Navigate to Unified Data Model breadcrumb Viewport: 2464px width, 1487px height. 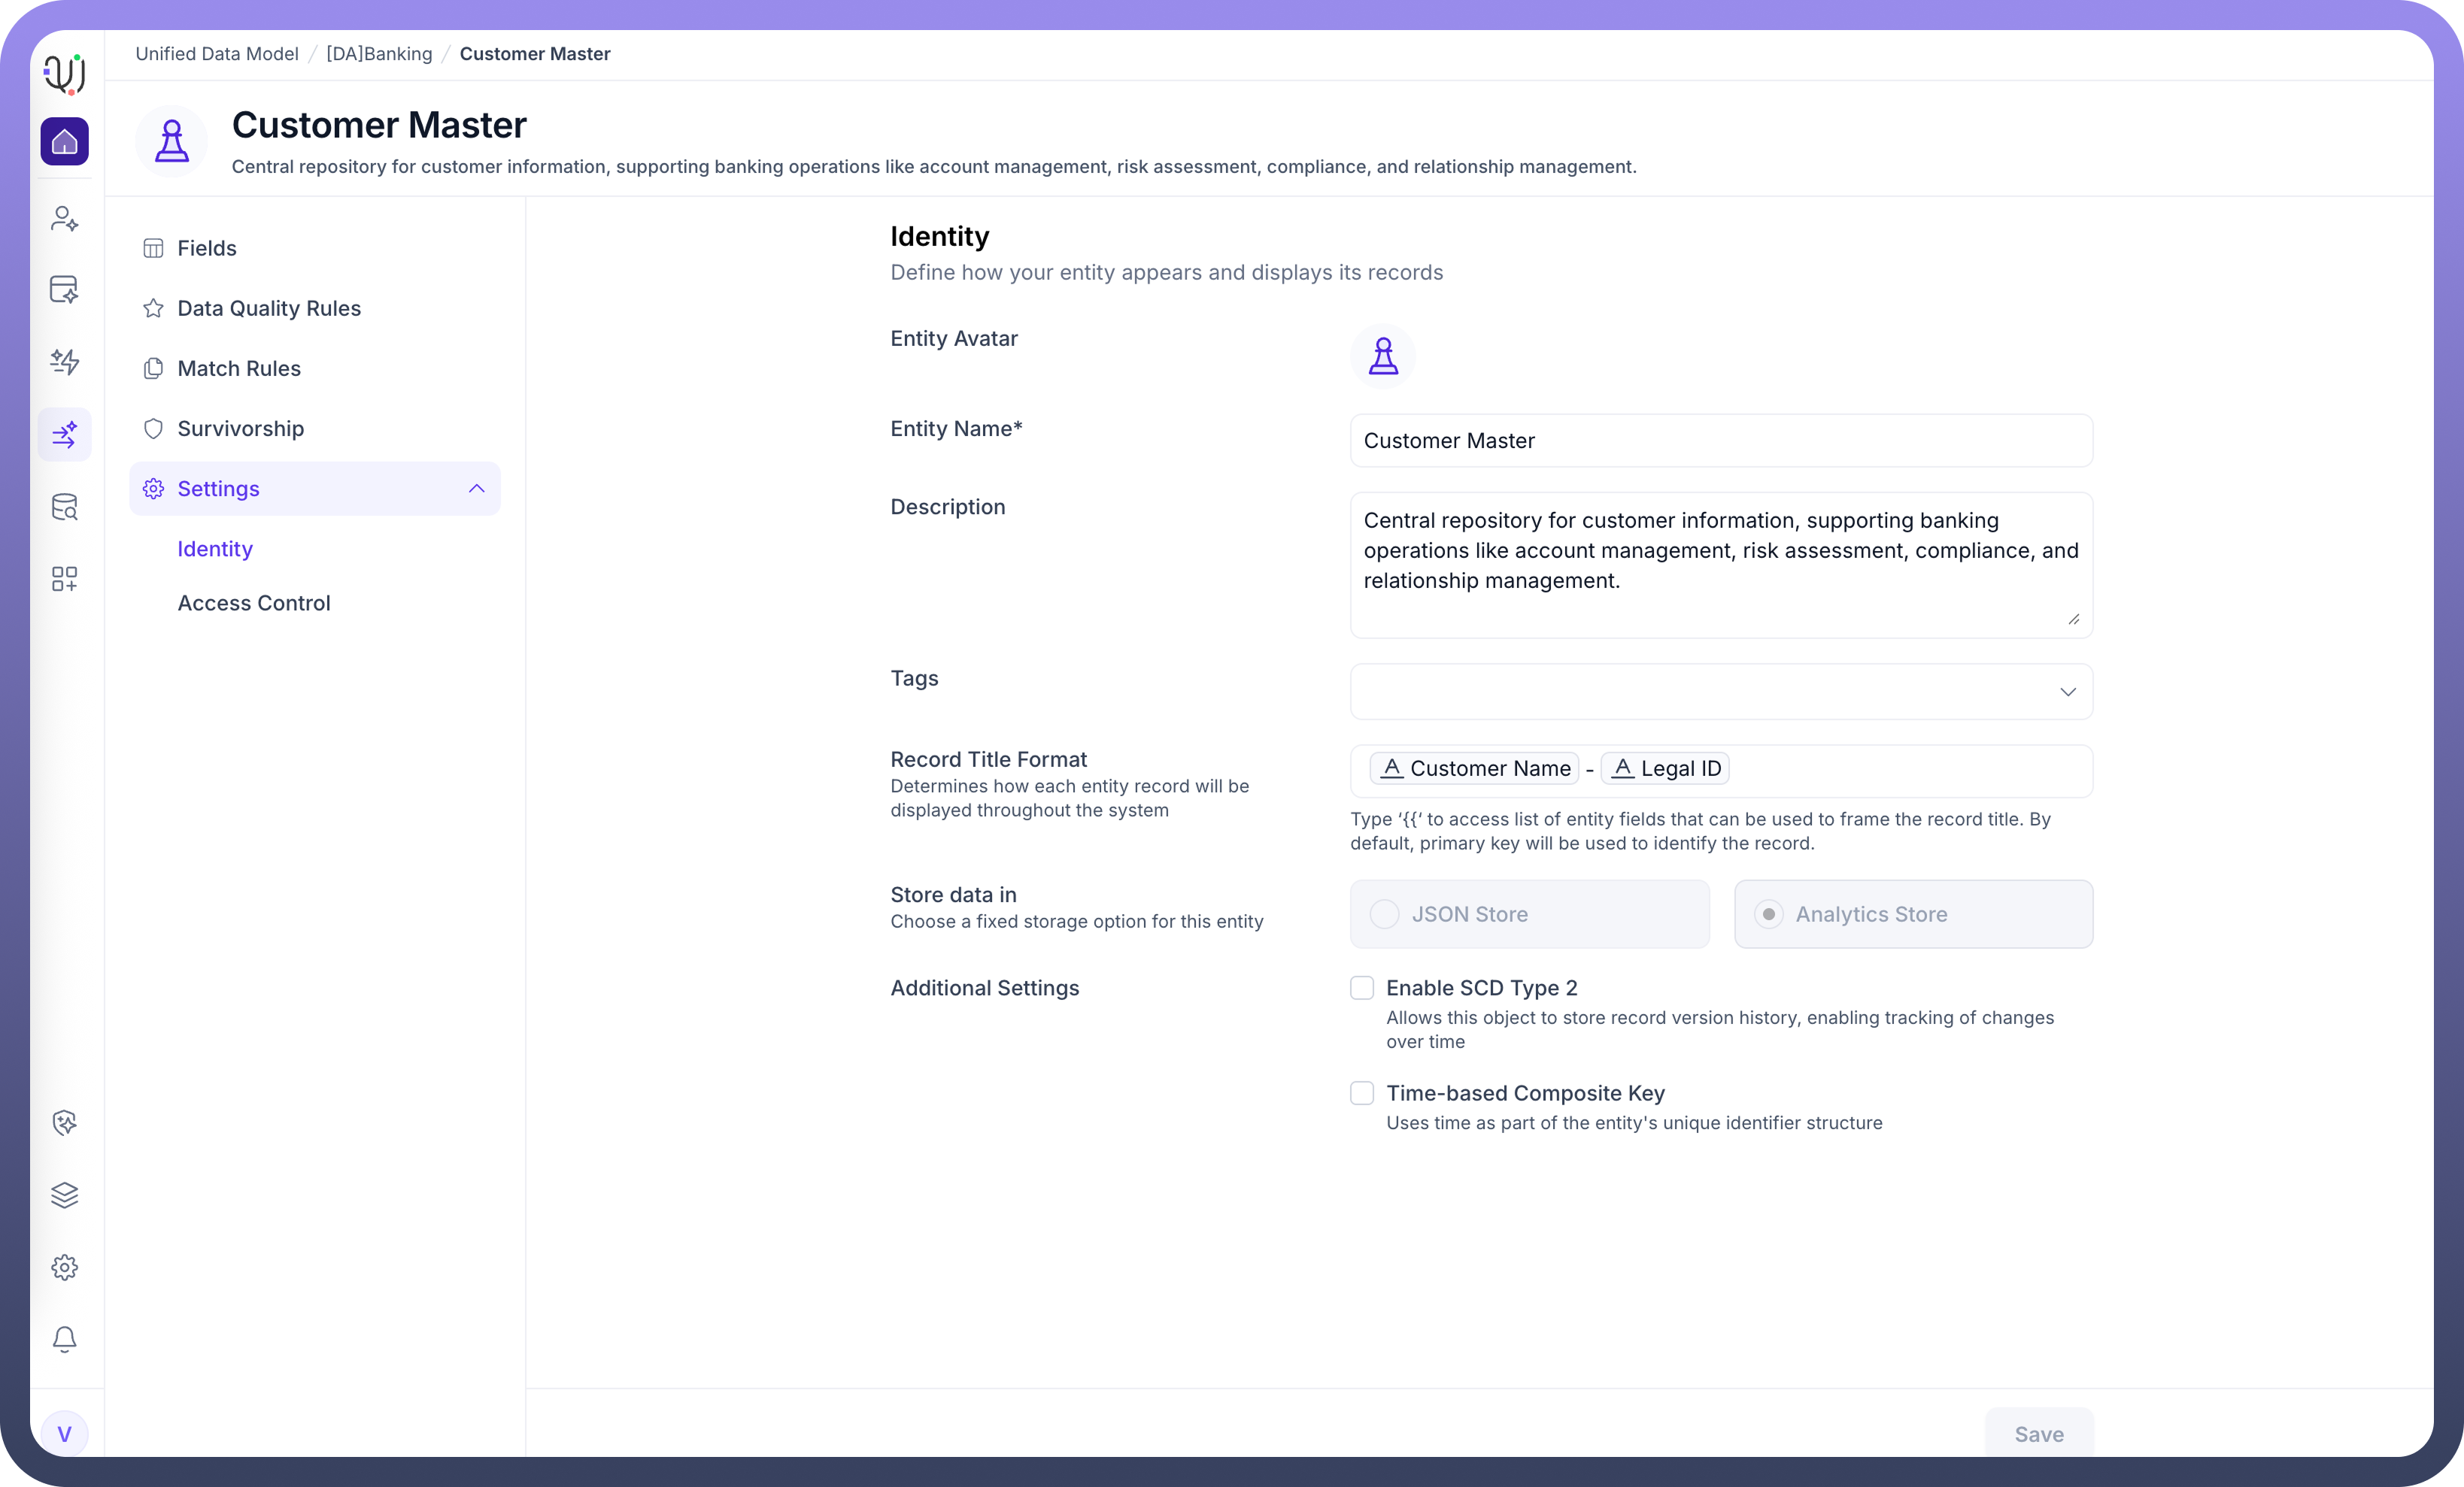click(x=217, y=54)
